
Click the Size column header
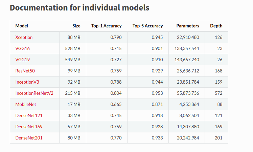click(76, 26)
